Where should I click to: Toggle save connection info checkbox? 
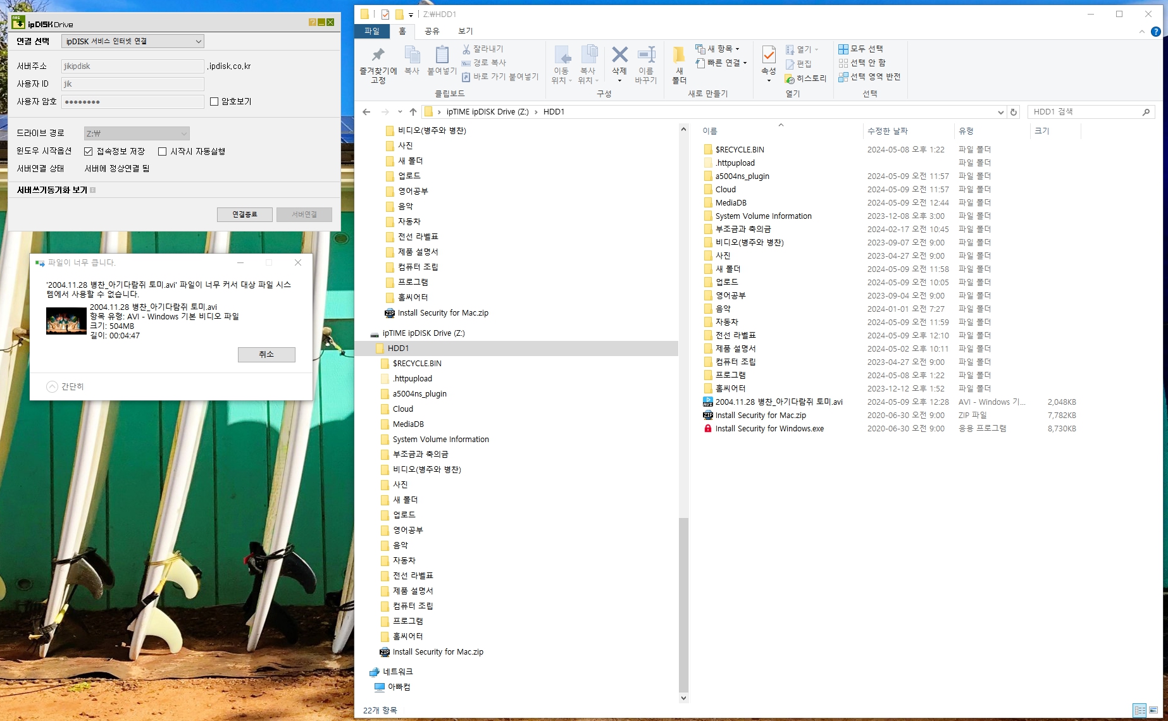point(89,151)
